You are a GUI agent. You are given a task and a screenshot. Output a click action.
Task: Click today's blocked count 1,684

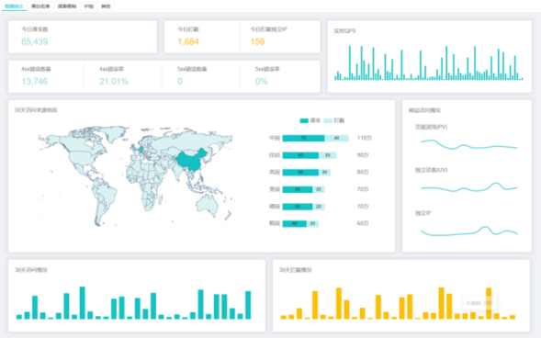tap(188, 41)
